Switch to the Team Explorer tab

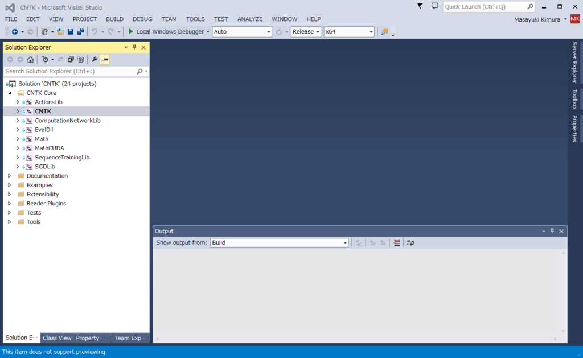tap(130, 338)
